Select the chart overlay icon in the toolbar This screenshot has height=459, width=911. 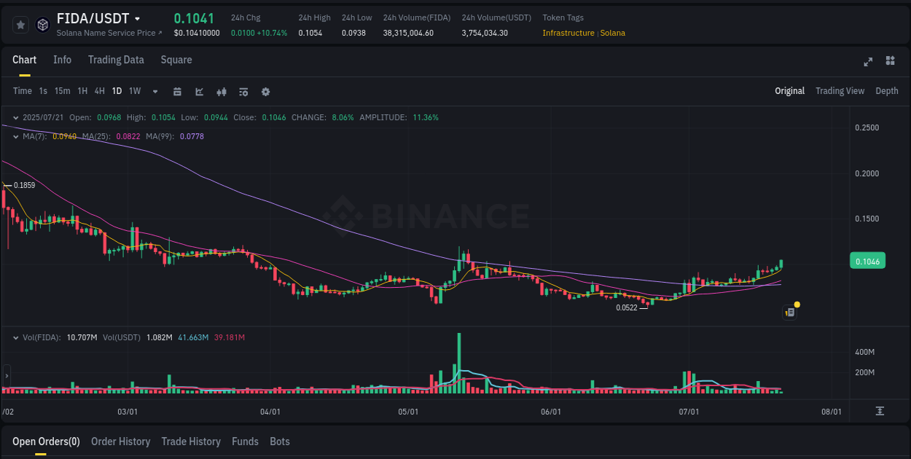[x=199, y=92]
